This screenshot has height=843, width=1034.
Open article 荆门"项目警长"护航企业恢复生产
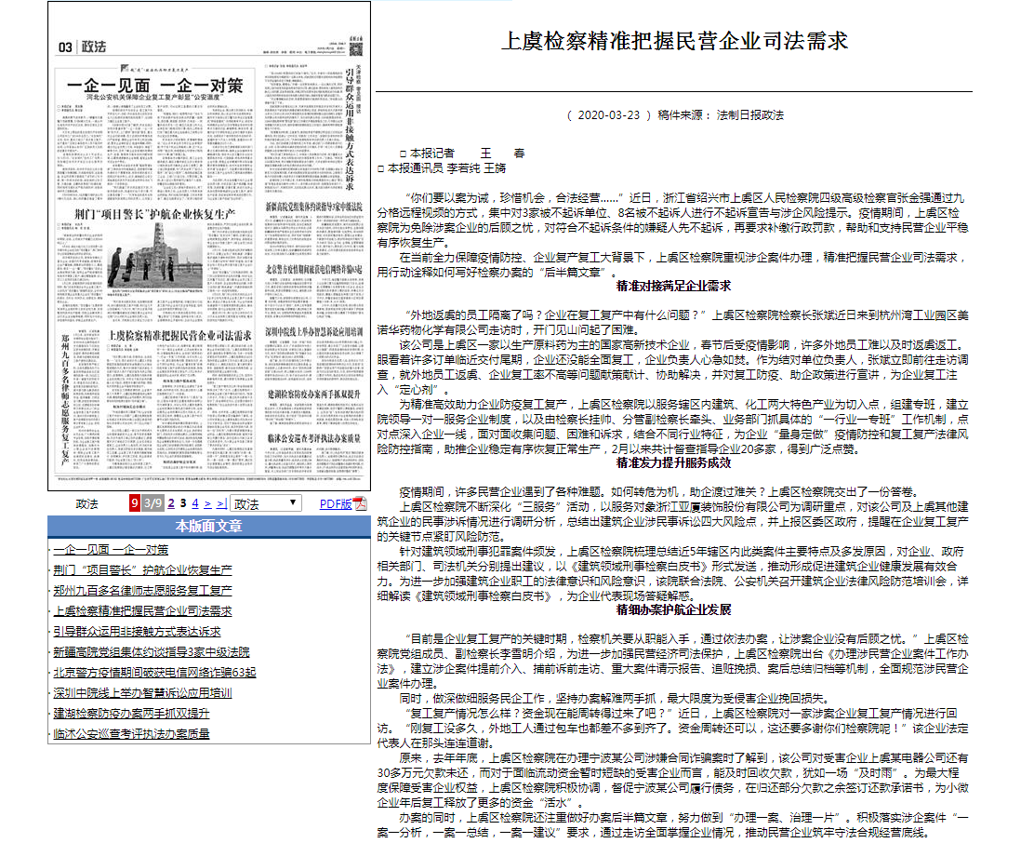pyautogui.click(x=142, y=570)
